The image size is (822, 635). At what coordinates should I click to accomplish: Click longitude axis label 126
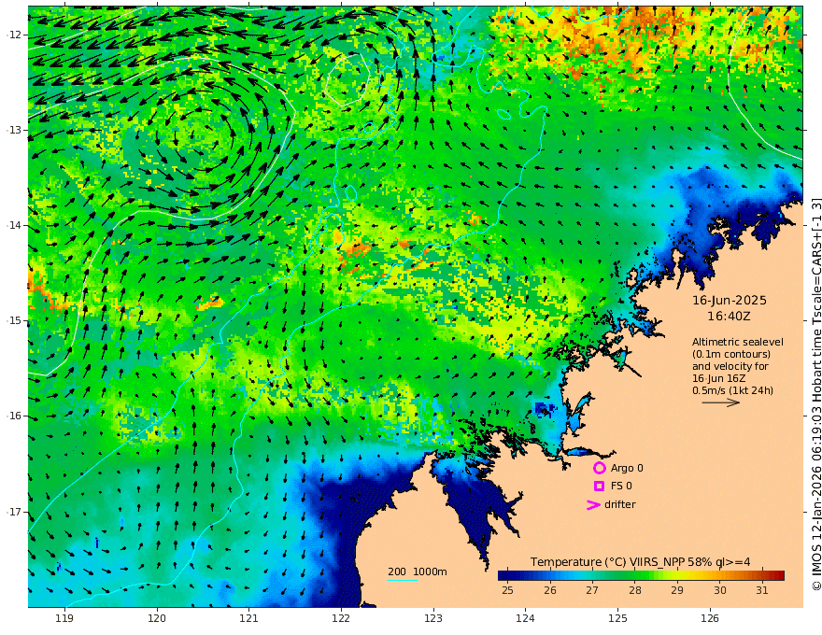coord(710,618)
